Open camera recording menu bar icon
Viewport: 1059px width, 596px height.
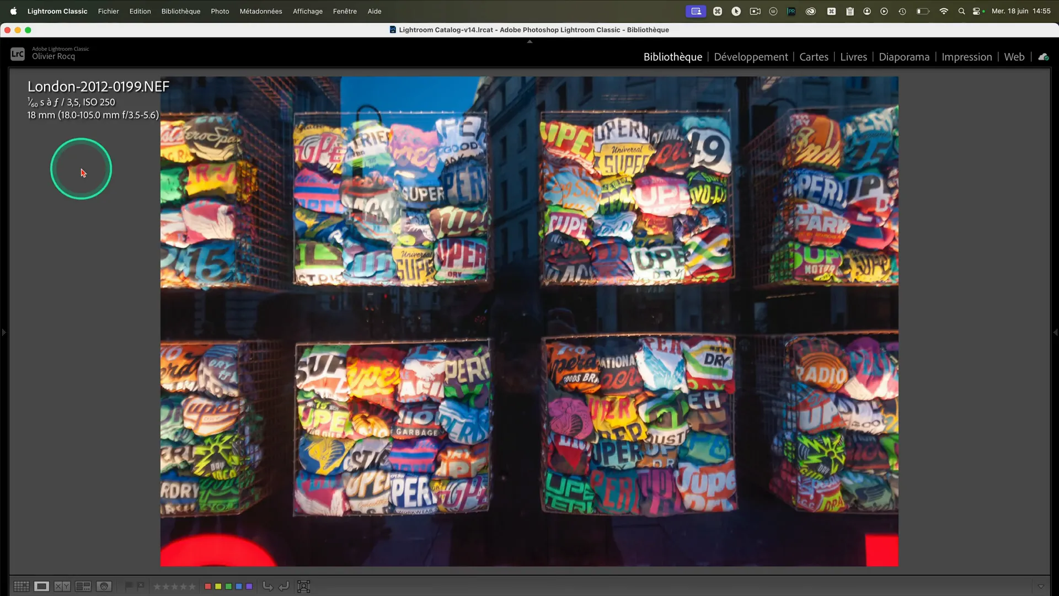pyautogui.click(x=755, y=11)
